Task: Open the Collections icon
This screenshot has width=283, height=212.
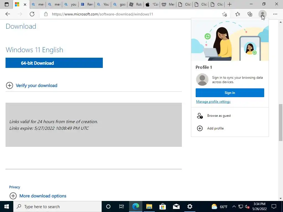Action: point(250,14)
